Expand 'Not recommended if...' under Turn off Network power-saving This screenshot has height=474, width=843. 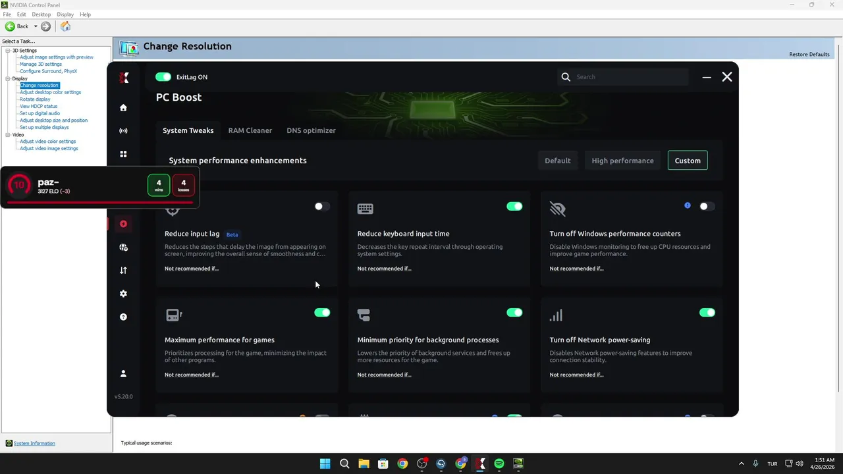(576, 375)
